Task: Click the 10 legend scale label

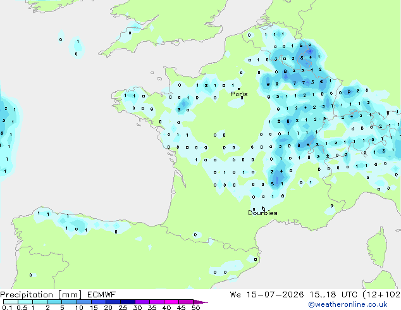Action: coord(79,307)
